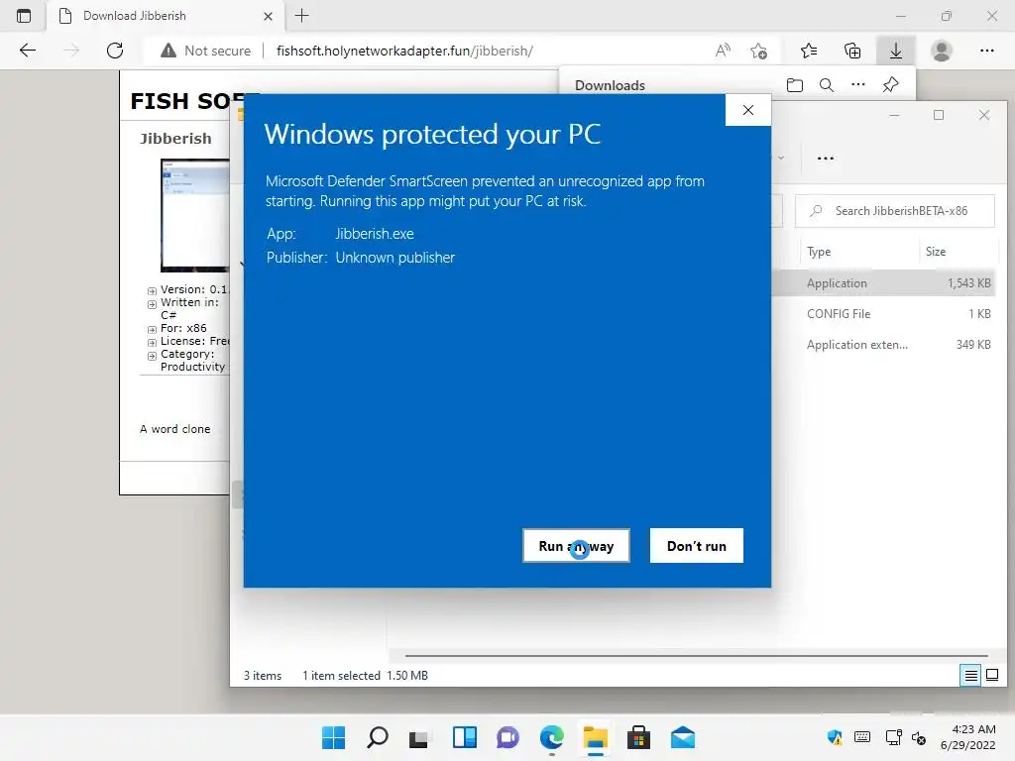The image size is (1015, 761).
Task: Pin the Downloads panel
Action: 891,85
